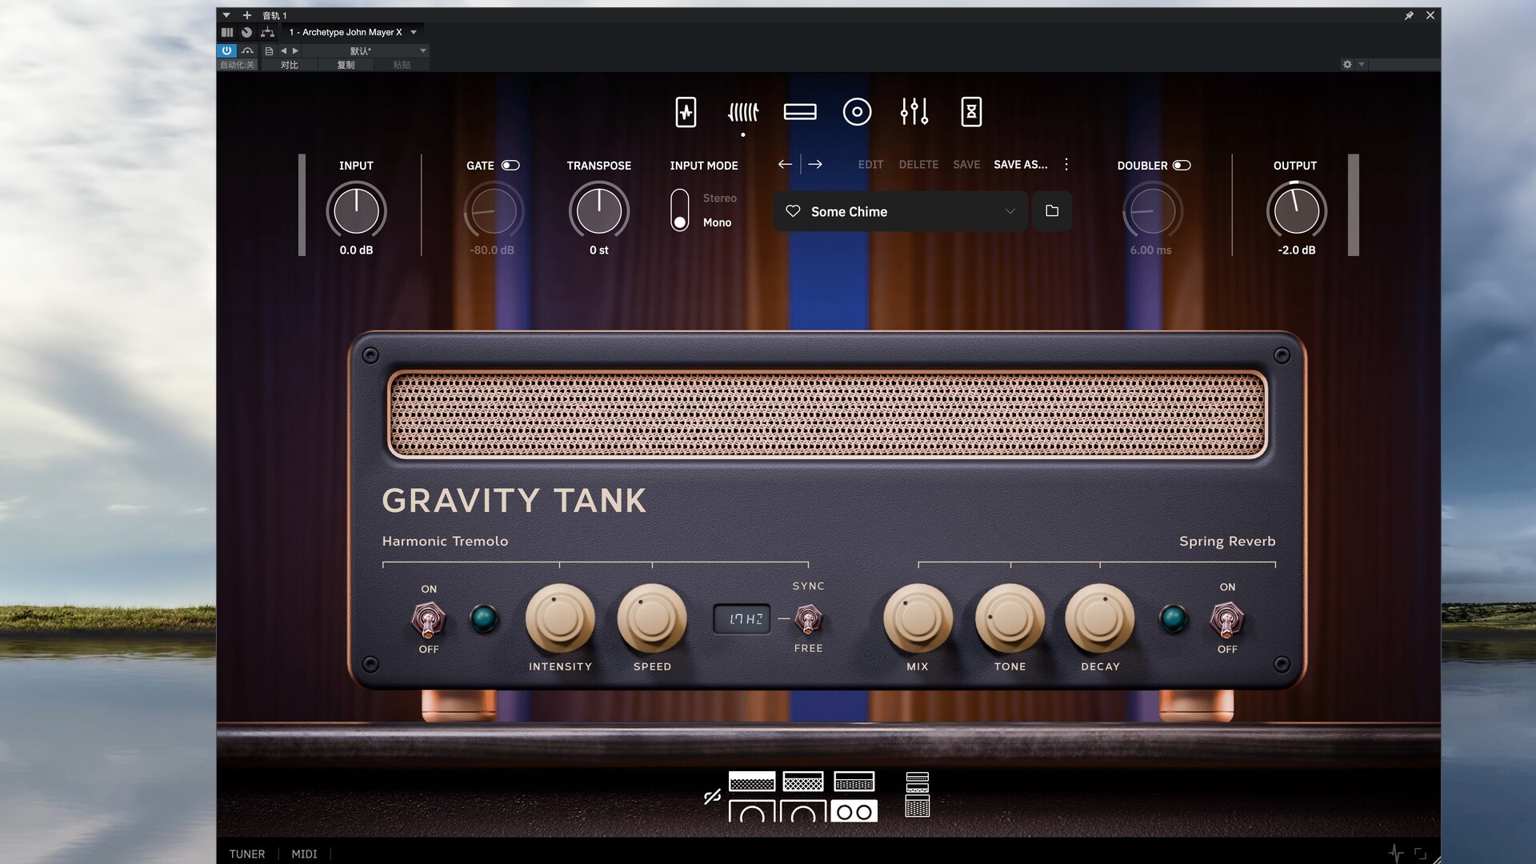
Task: Expand the Some Chime preset dropdown
Action: (1010, 211)
